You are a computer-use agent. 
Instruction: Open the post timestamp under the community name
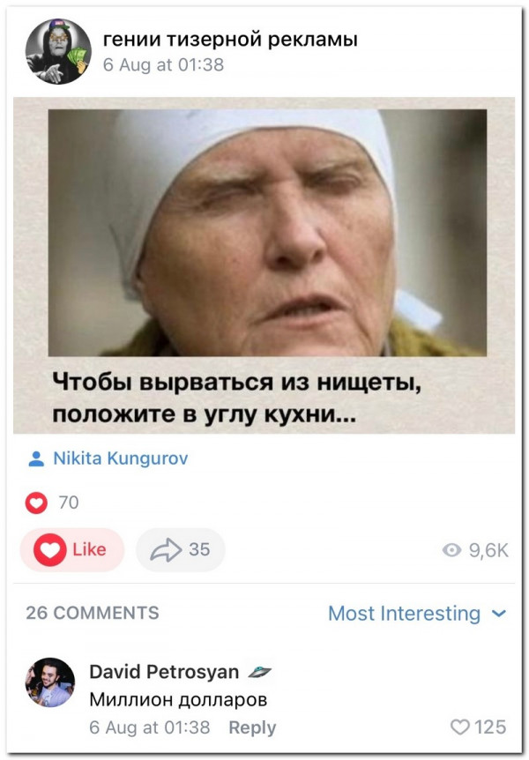tap(163, 64)
